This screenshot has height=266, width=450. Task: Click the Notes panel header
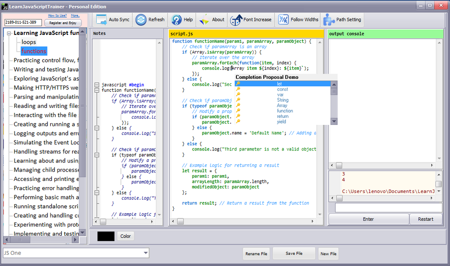pos(127,33)
